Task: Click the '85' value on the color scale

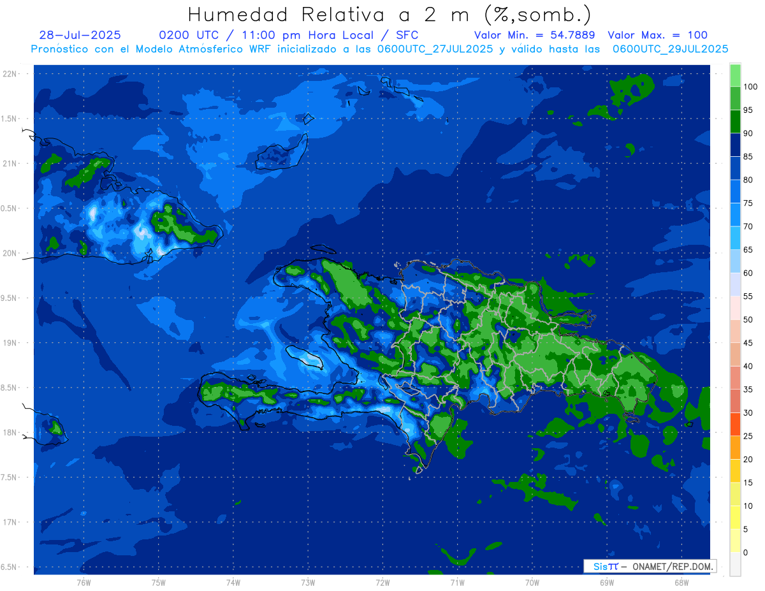Action: 748,157
